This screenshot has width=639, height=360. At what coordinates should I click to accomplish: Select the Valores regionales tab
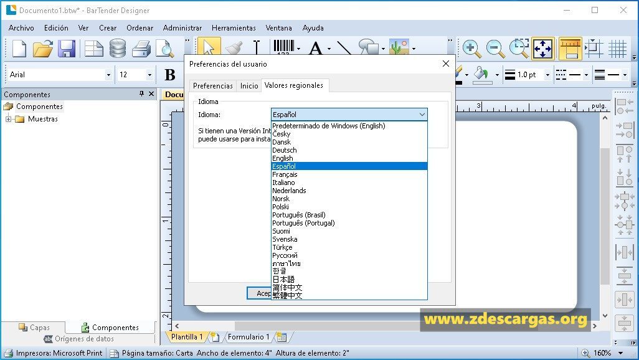point(294,85)
